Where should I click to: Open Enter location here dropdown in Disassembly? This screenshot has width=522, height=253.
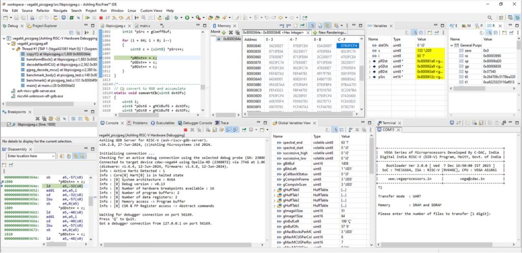click(x=53, y=156)
